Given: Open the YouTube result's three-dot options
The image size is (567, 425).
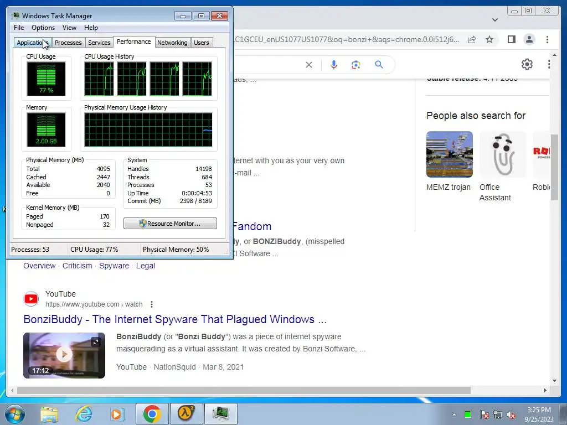Looking at the screenshot, I should click(152, 304).
